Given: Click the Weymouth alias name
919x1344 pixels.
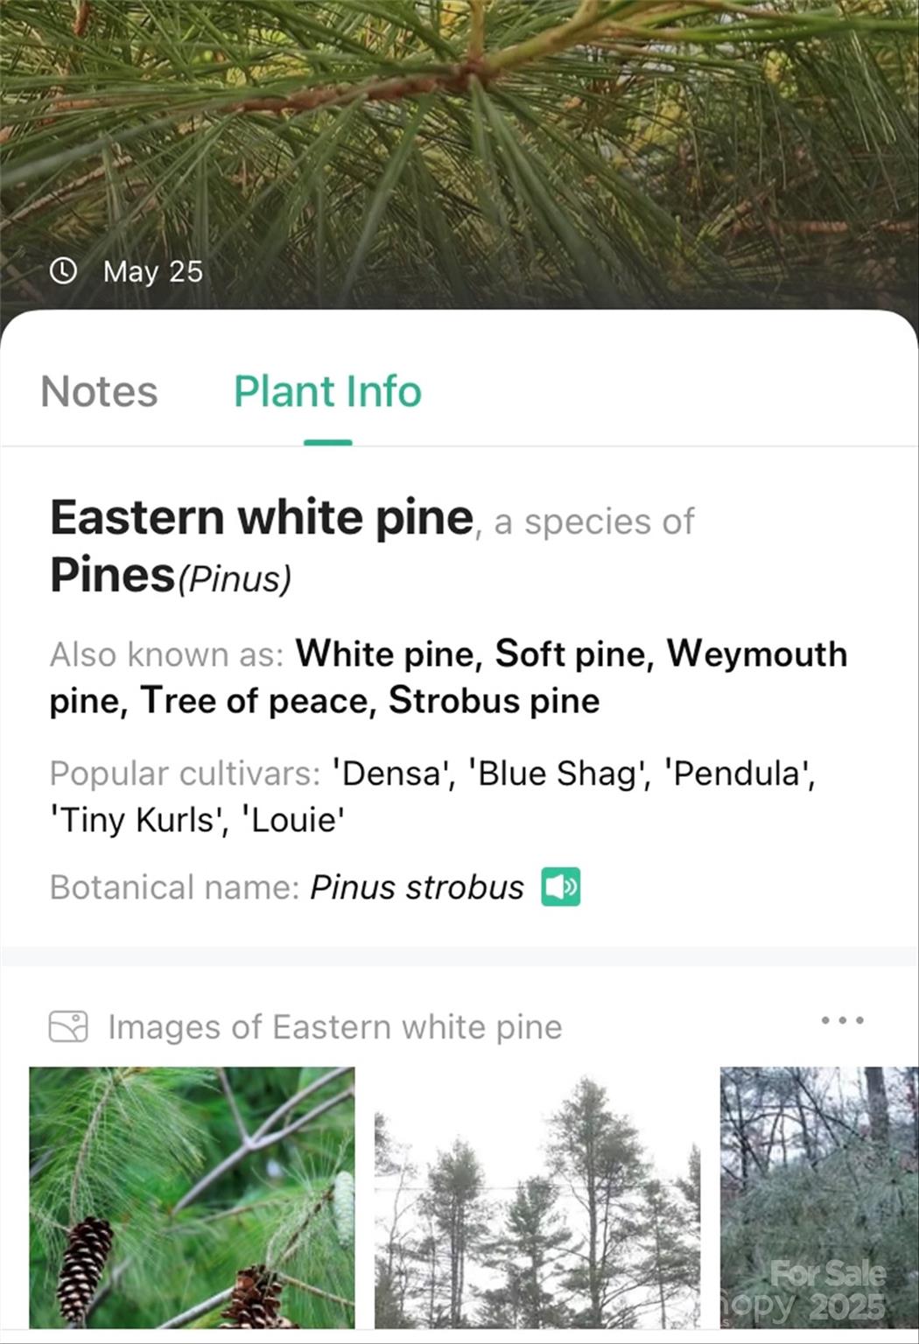Looking at the screenshot, I should click(x=756, y=654).
